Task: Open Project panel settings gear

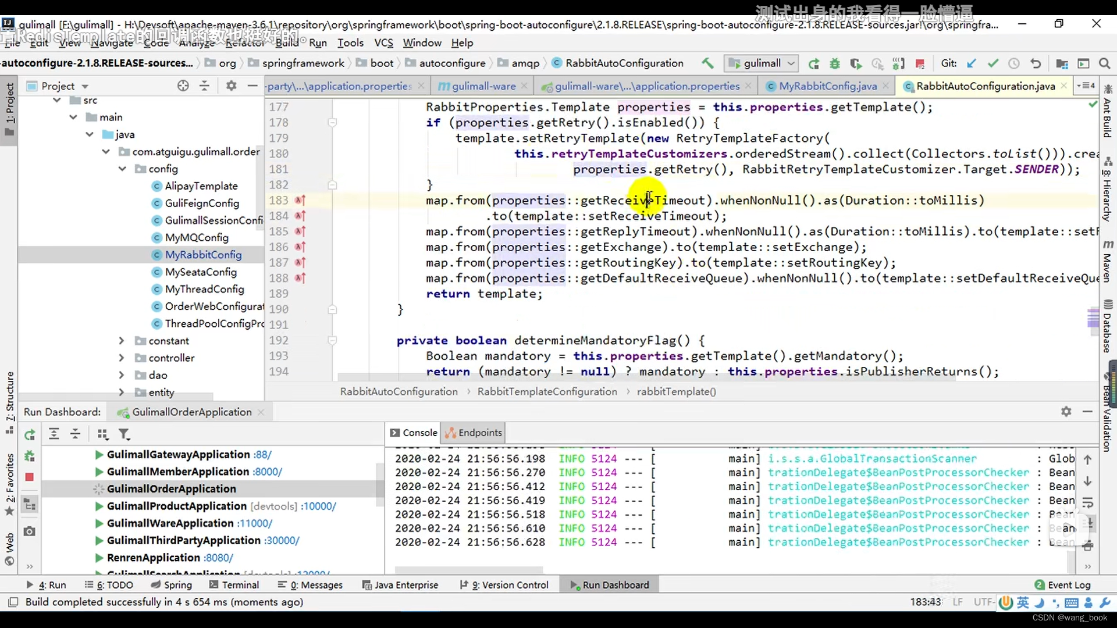Action: [231, 85]
